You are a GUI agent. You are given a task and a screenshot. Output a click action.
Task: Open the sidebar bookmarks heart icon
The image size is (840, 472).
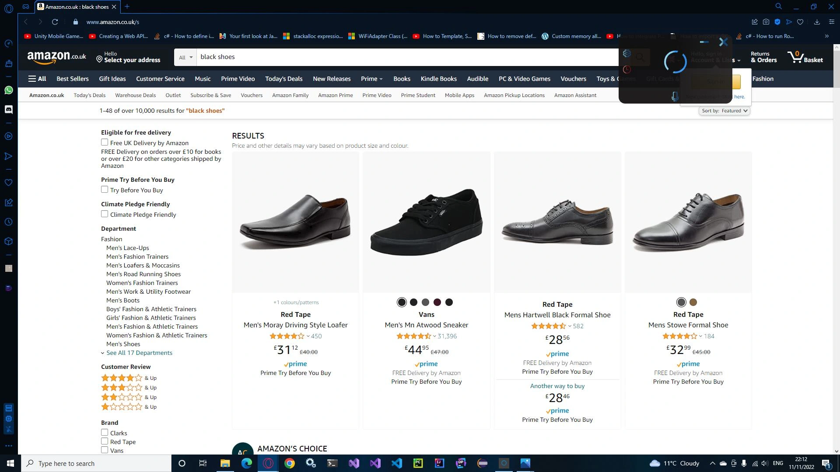click(x=8, y=183)
